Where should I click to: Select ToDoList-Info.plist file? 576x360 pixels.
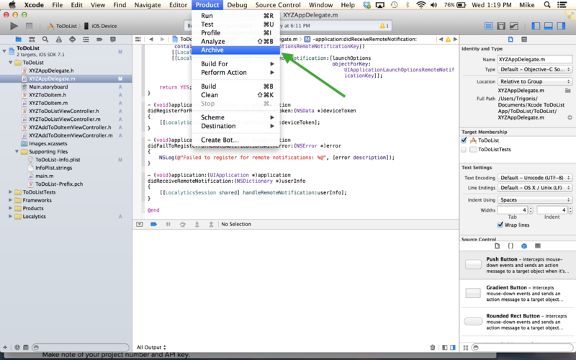(x=58, y=159)
